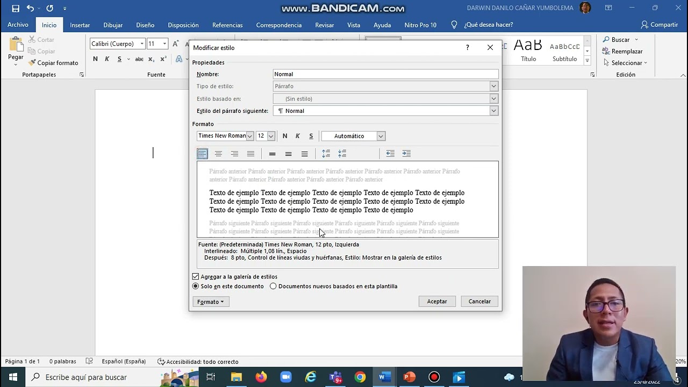The width and height of the screenshot is (688, 387).
Task: Click the Pegar paste icon
Action: [16, 45]
